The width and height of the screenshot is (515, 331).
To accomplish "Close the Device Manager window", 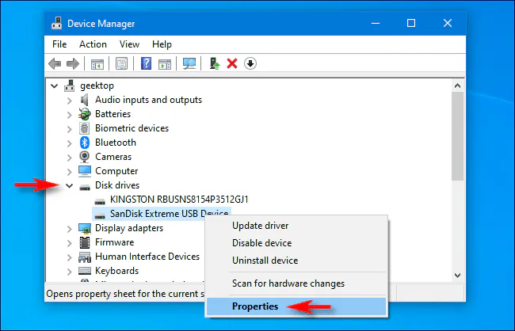I will point(448,23).
